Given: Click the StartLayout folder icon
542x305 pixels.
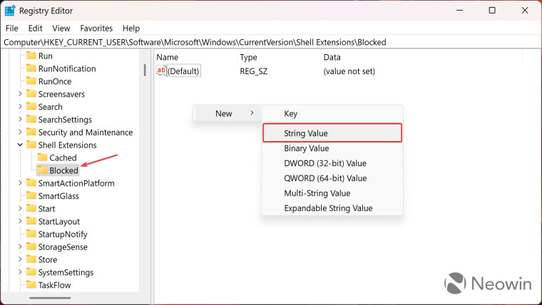Looking at the screenshot, I should pyautogui.click(x=31, y=221).
